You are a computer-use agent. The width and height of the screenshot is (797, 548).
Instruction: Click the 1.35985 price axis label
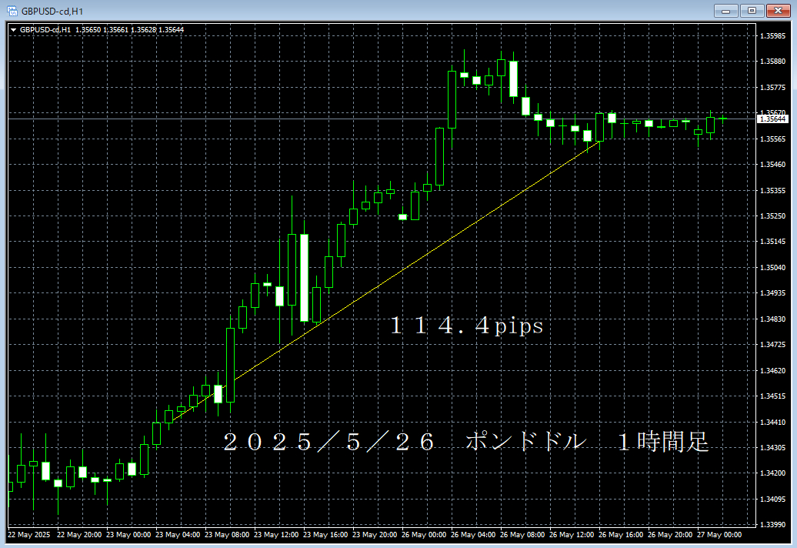coord(772,36)
